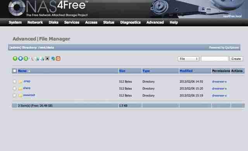Open the folder link modified at 14:55
Screen dimensions: 248x151
point(27,81)
